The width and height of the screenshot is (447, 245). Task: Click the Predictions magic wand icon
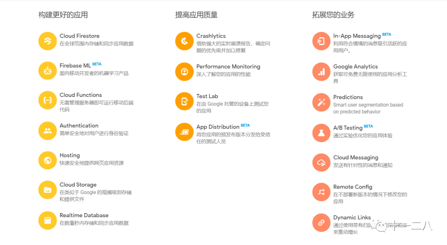pyautogui.click(x=321, y=102)
